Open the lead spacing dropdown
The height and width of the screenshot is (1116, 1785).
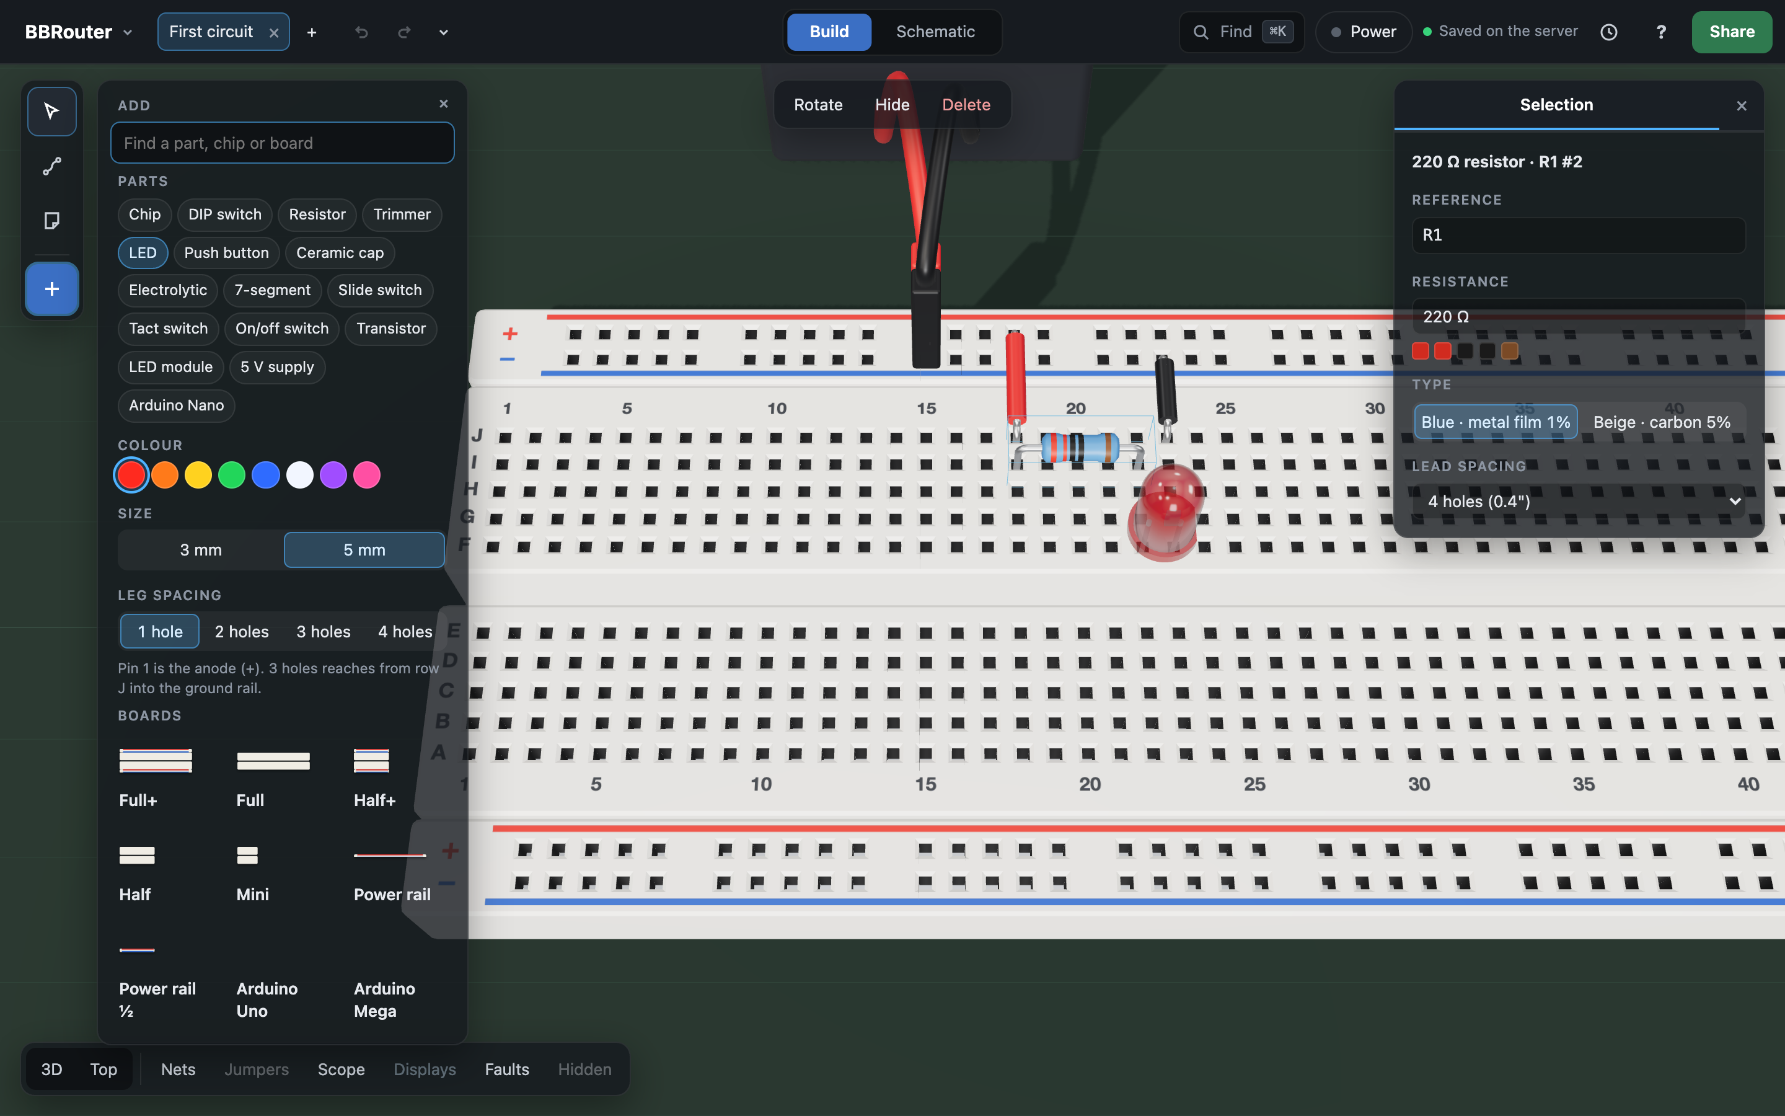point(1579,502)
